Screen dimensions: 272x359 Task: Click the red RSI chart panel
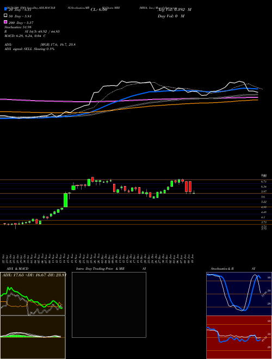239,337
